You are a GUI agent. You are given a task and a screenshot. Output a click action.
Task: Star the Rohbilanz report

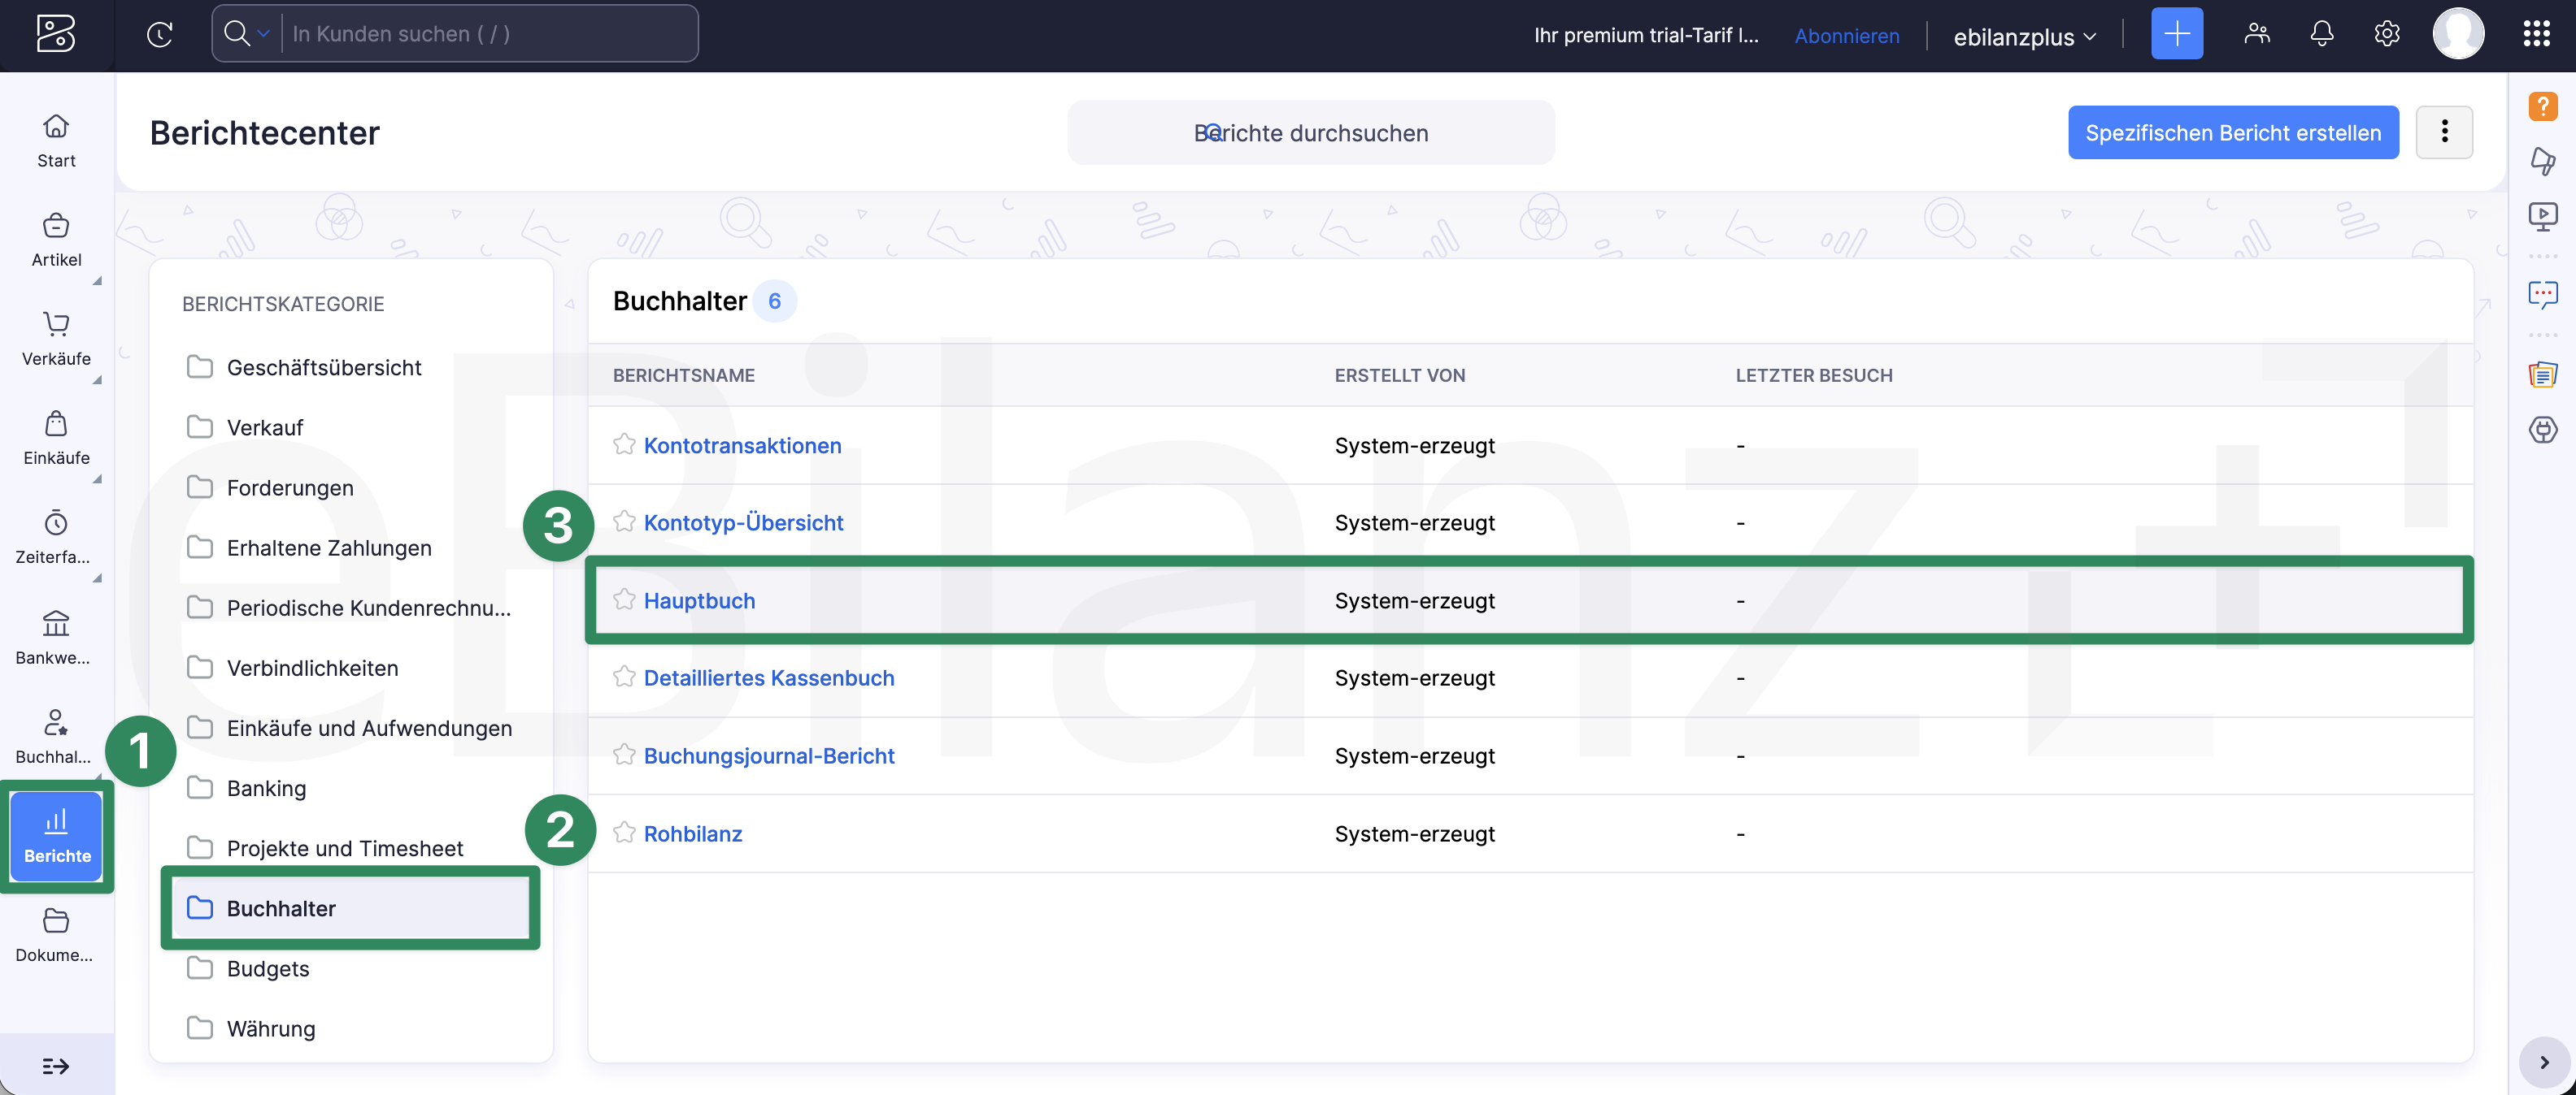[624, 833]
